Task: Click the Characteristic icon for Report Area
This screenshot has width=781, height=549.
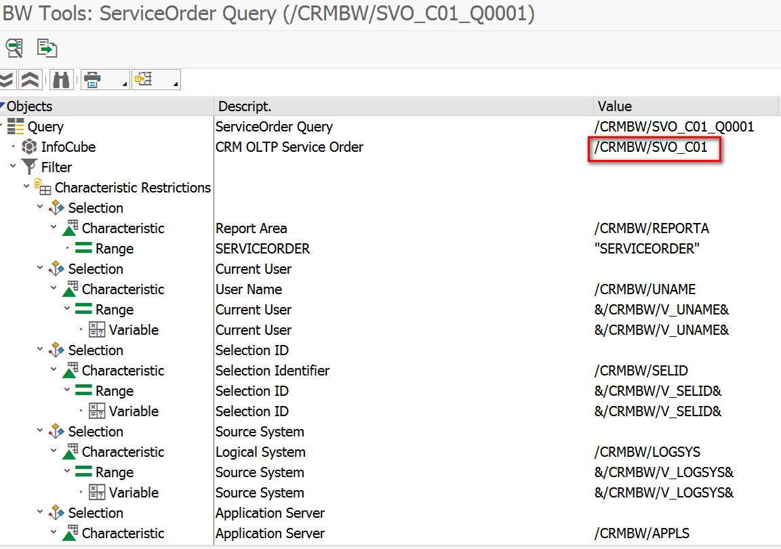Action: [x=70, y=228]
